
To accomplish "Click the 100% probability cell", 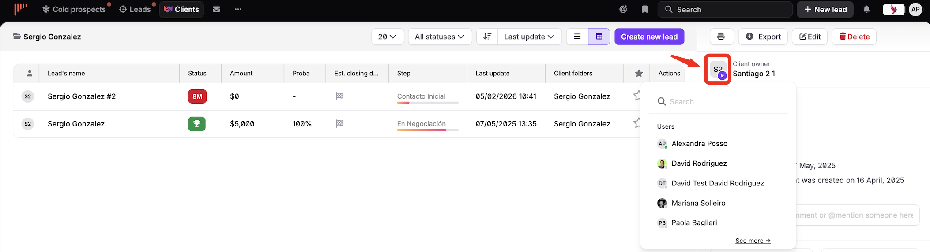I will pos(302,124).
